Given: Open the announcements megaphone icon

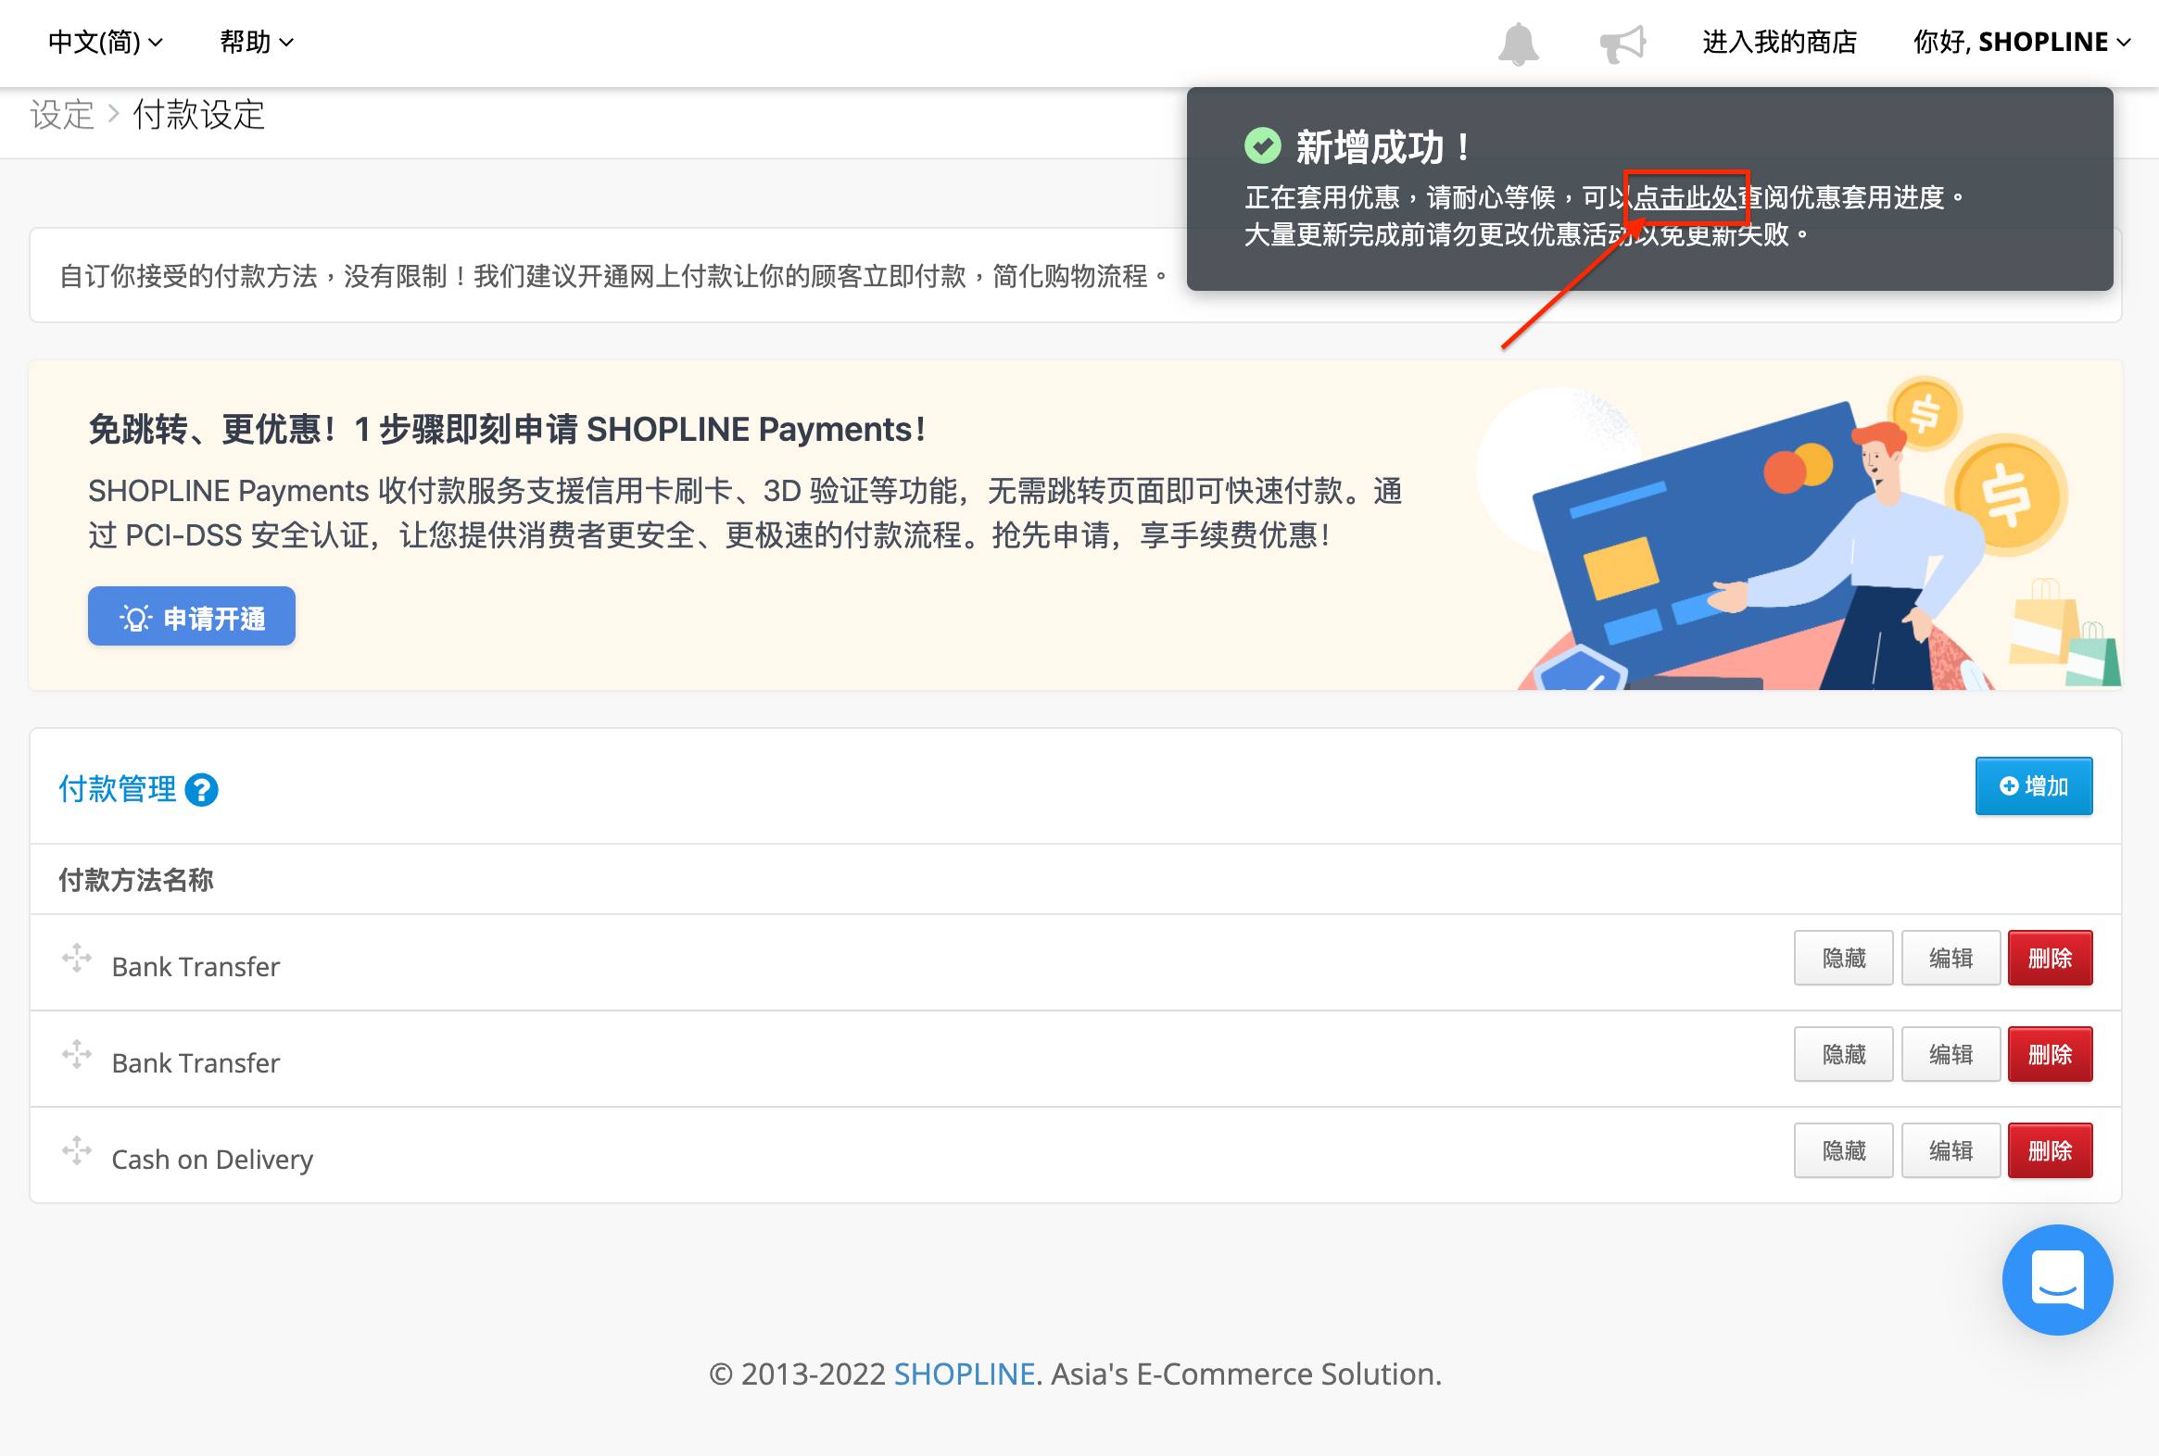Looking at the screenshot, I should (x=1622, y=43).
